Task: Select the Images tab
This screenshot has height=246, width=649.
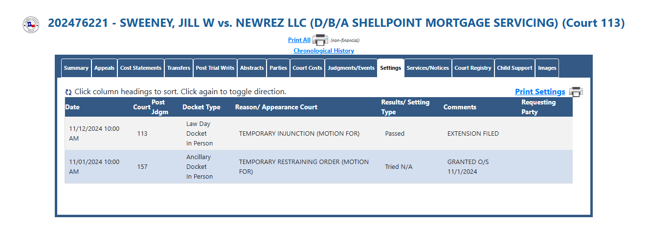Action: coord(547,68)
